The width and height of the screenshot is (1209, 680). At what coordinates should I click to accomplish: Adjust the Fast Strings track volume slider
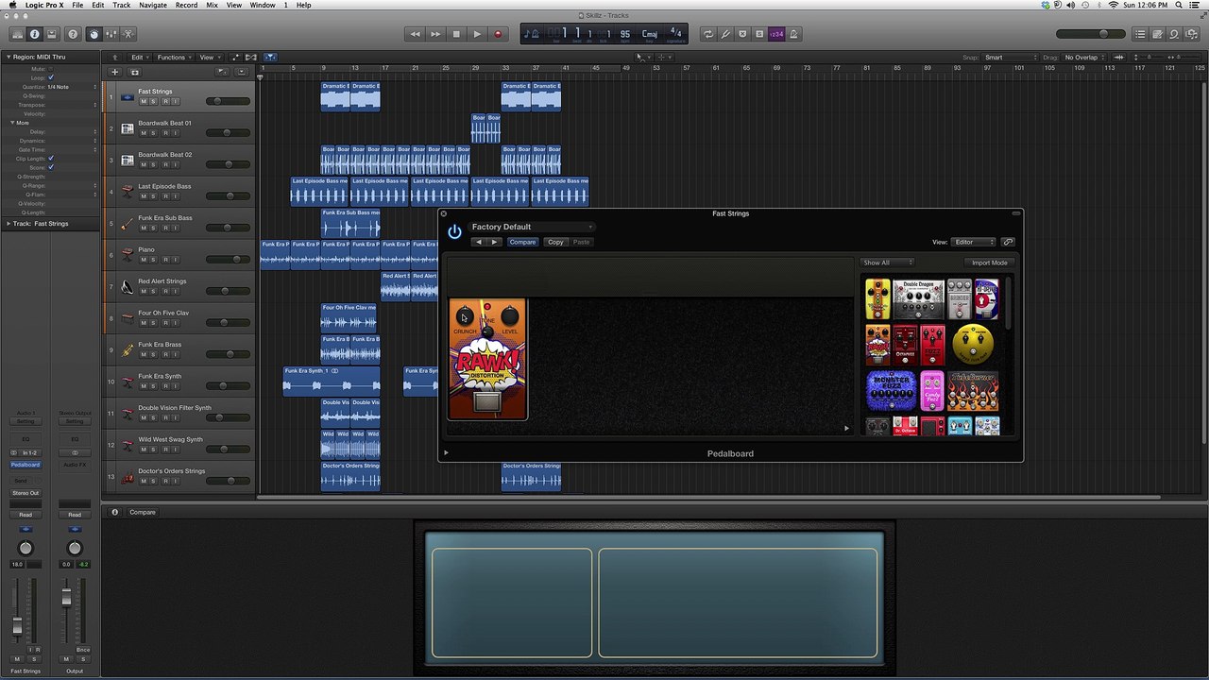click(228, 101)
